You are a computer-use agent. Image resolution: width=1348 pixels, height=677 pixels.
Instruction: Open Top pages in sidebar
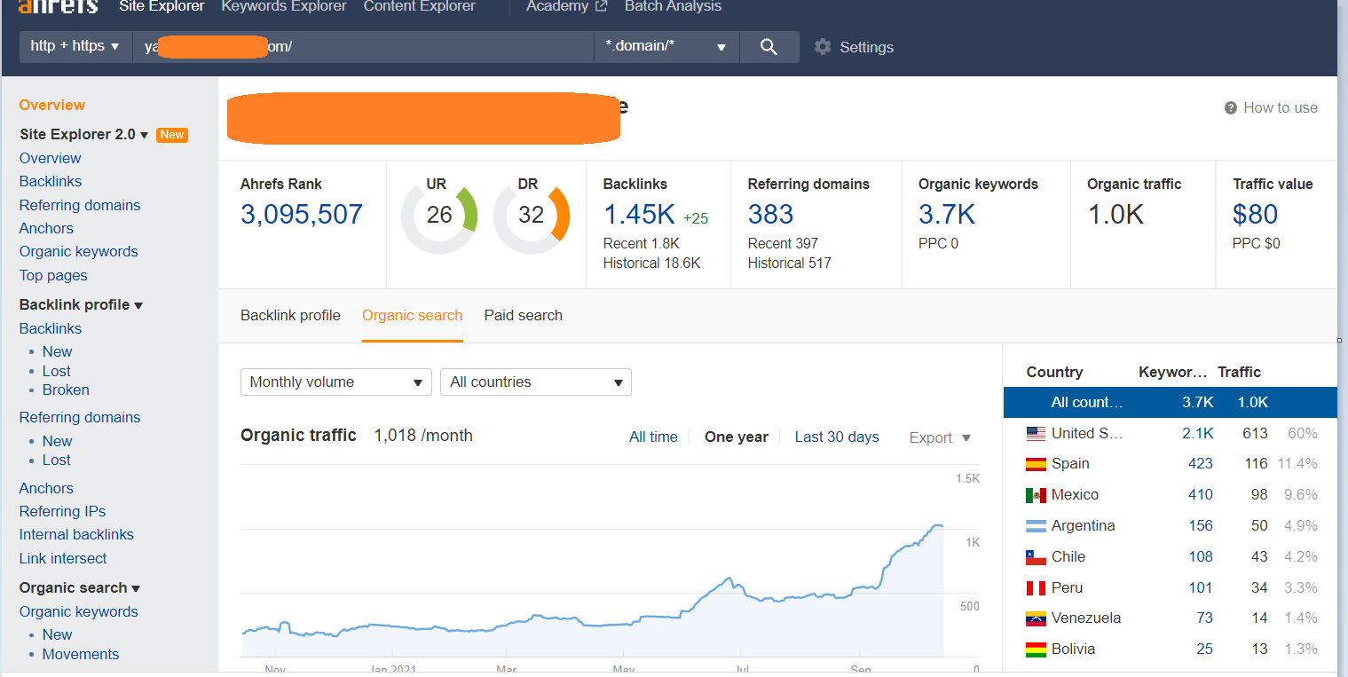pyautogui.click(x=53, y=275)
